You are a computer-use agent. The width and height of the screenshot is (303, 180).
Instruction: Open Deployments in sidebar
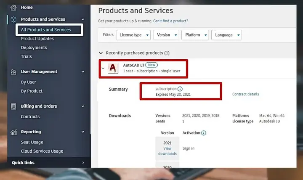click(34, 48)
